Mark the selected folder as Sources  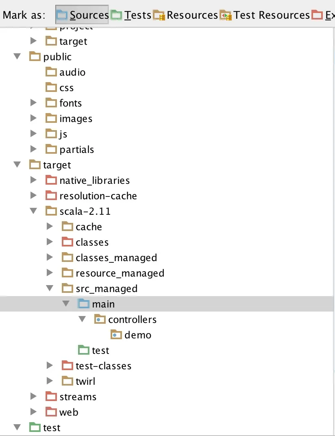point(82,15)
